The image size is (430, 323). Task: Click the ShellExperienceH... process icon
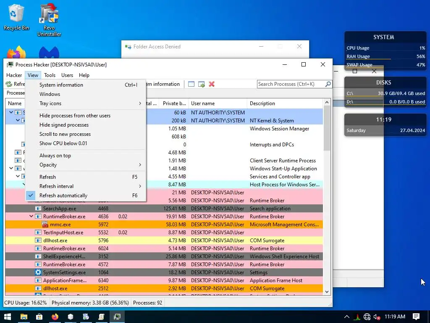(x=38, y=257)
